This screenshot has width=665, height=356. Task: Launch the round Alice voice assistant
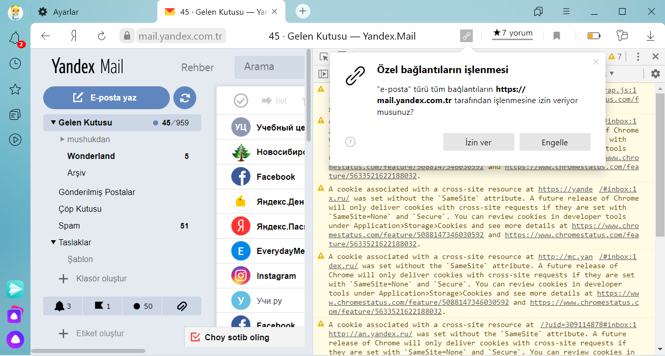(x=15, y=339)
